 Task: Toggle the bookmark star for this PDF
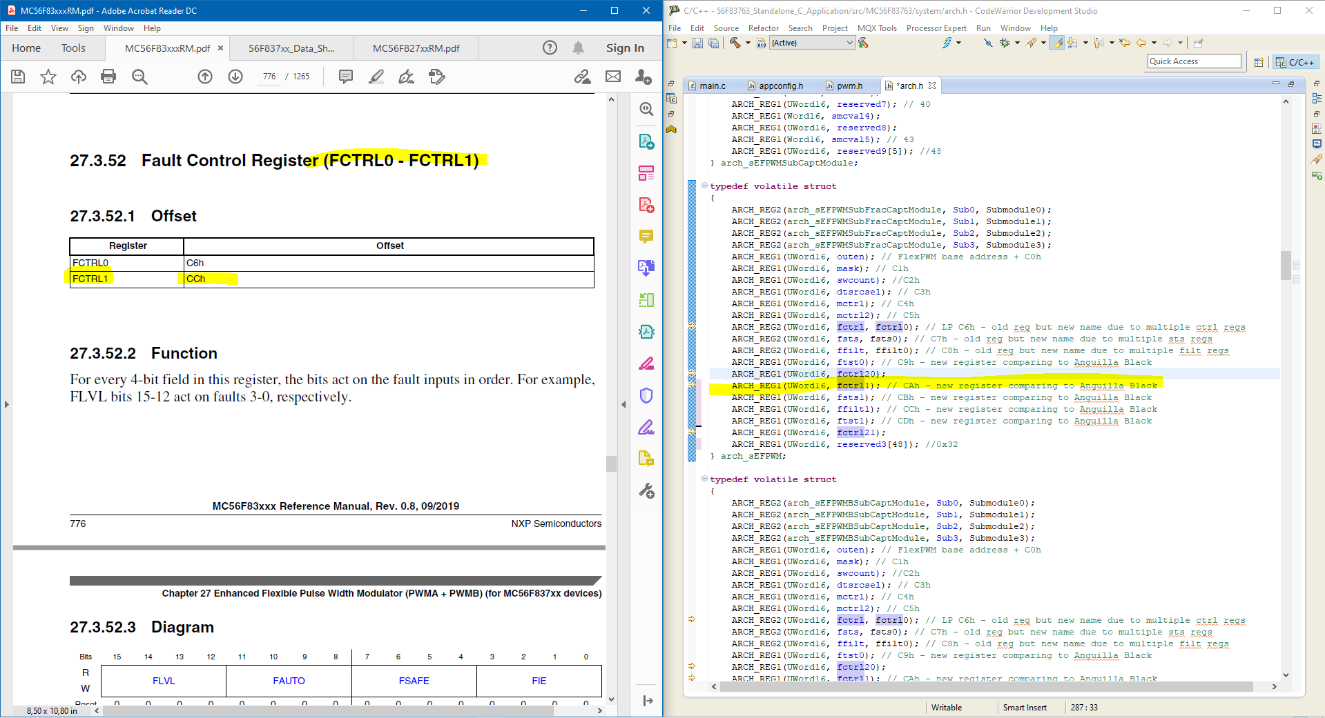[48, 77]
